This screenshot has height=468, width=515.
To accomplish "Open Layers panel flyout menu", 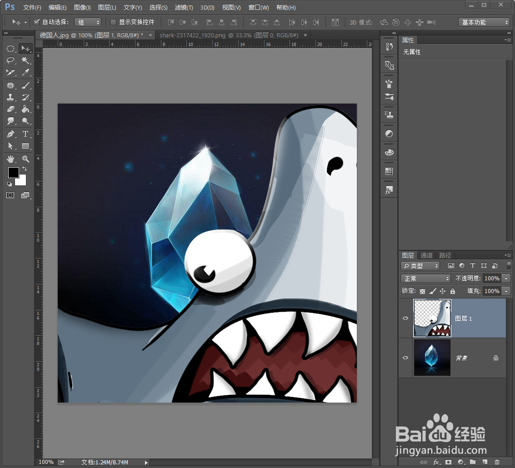I will 508,255.
